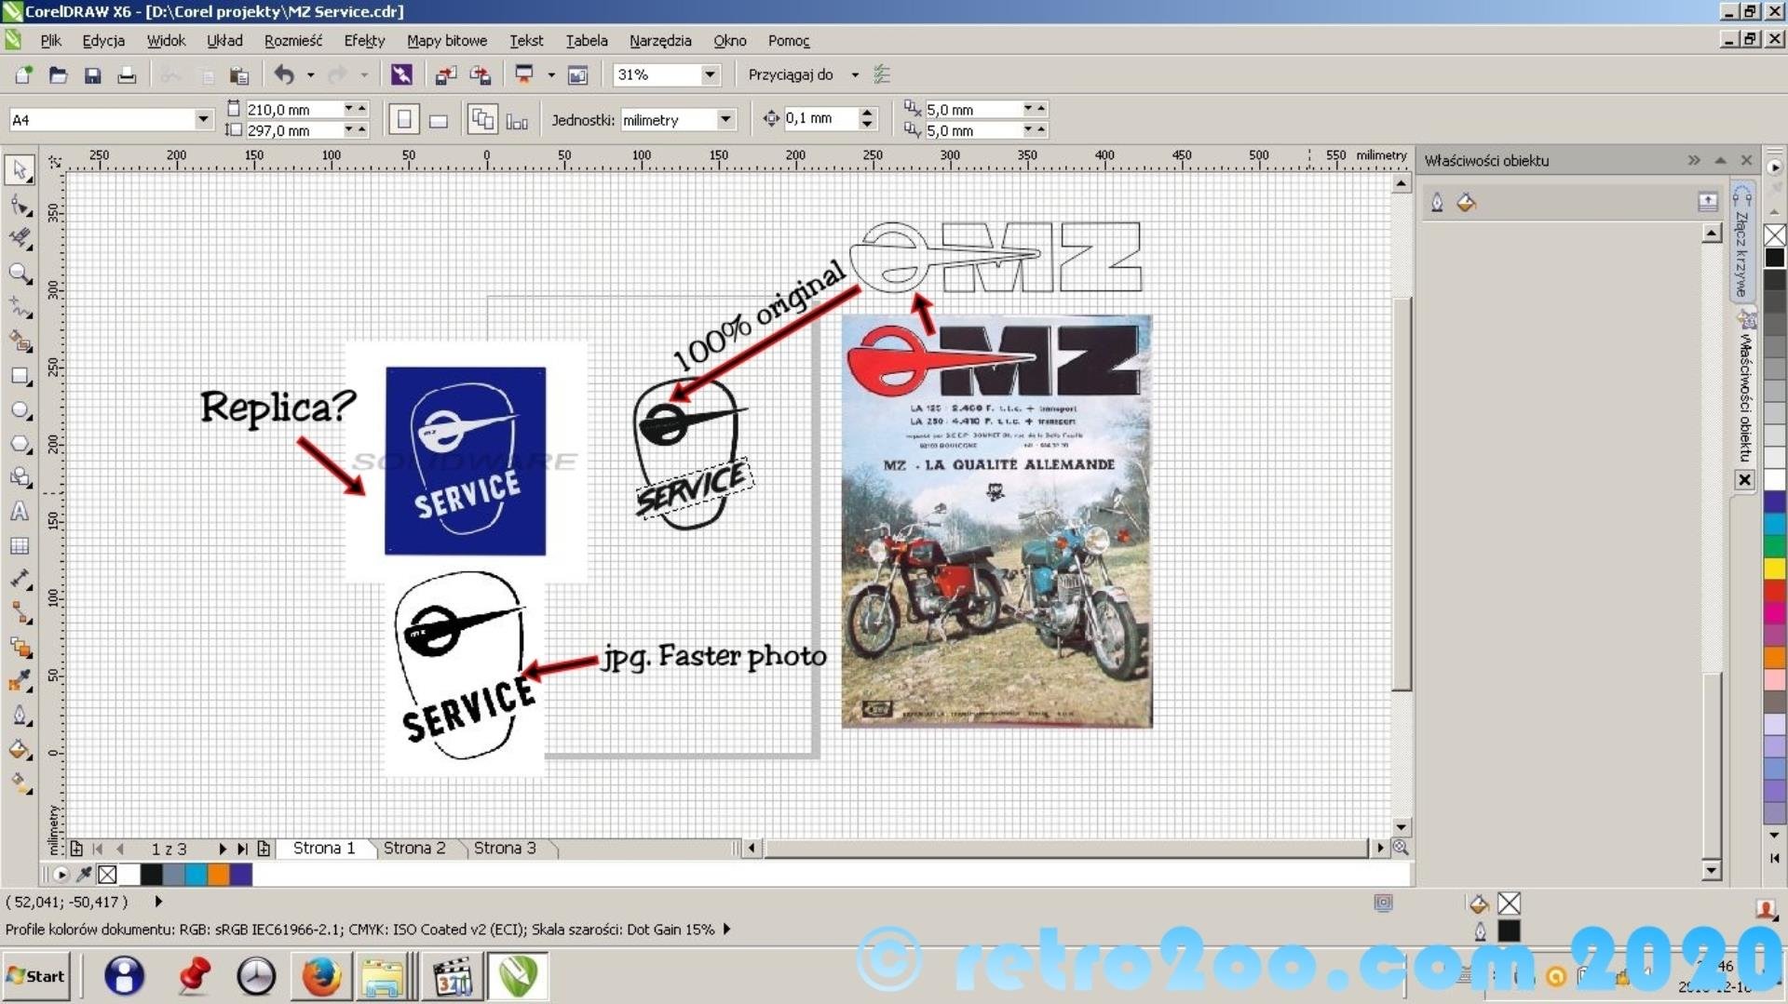Screen dimensions: 1788x1004
Task: Click the Save icon
Action: 92,75
